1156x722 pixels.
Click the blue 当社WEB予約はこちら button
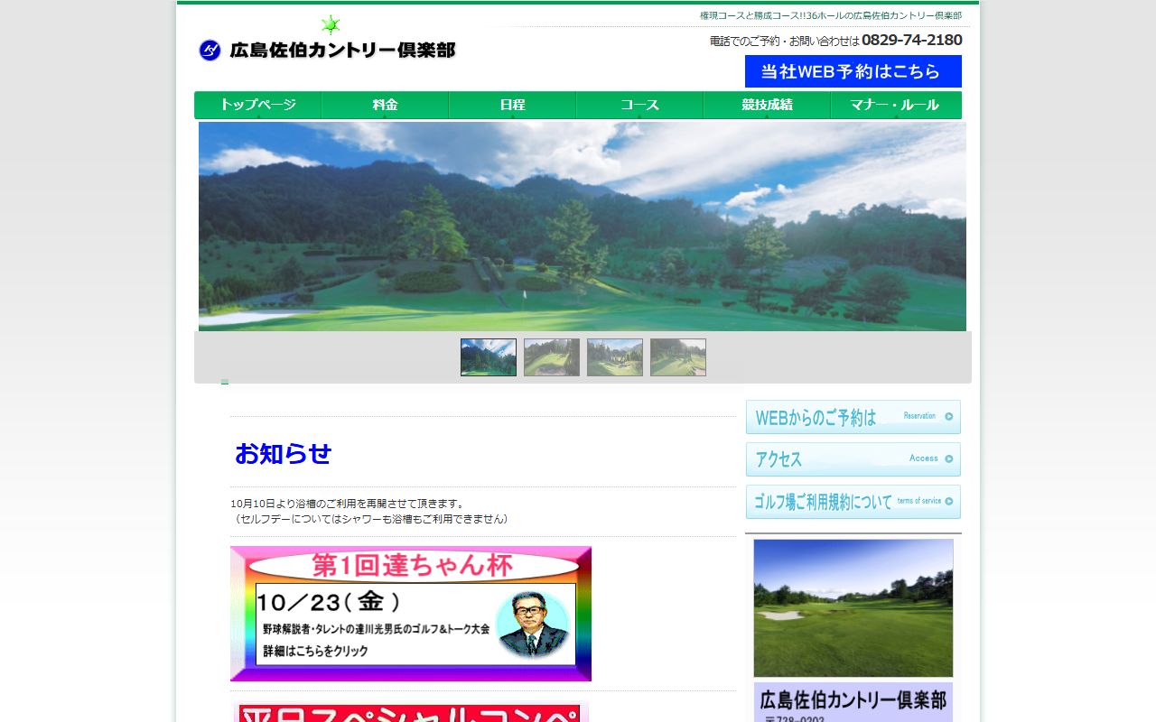tap(853, 71)
